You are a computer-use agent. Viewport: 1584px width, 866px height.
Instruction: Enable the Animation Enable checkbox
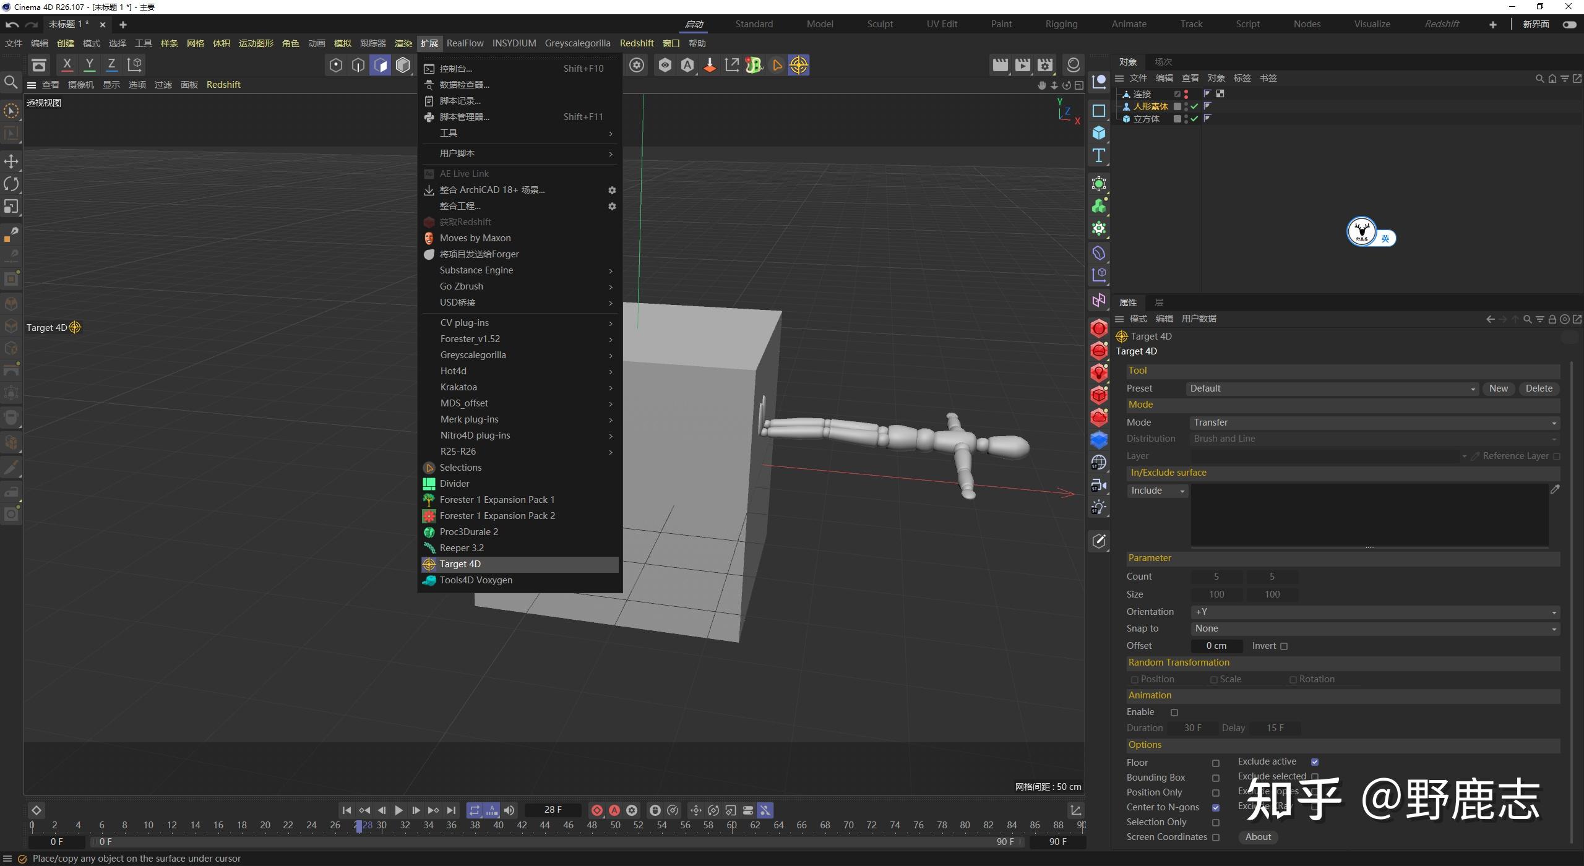click(x=1175, y=713)
